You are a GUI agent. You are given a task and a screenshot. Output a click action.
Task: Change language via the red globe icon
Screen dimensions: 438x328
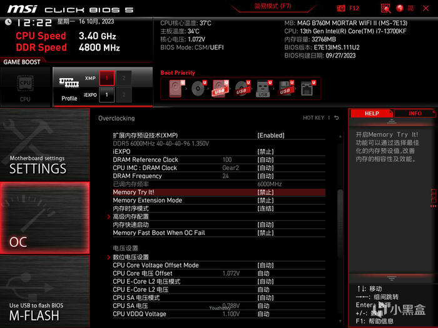pyautogui.click(x=400, y=8)
